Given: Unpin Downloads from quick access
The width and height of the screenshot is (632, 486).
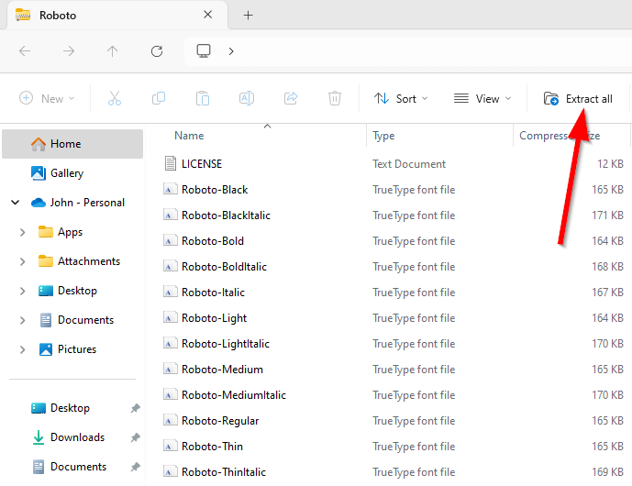Looking at the screenshot, I should coord(136,437).
